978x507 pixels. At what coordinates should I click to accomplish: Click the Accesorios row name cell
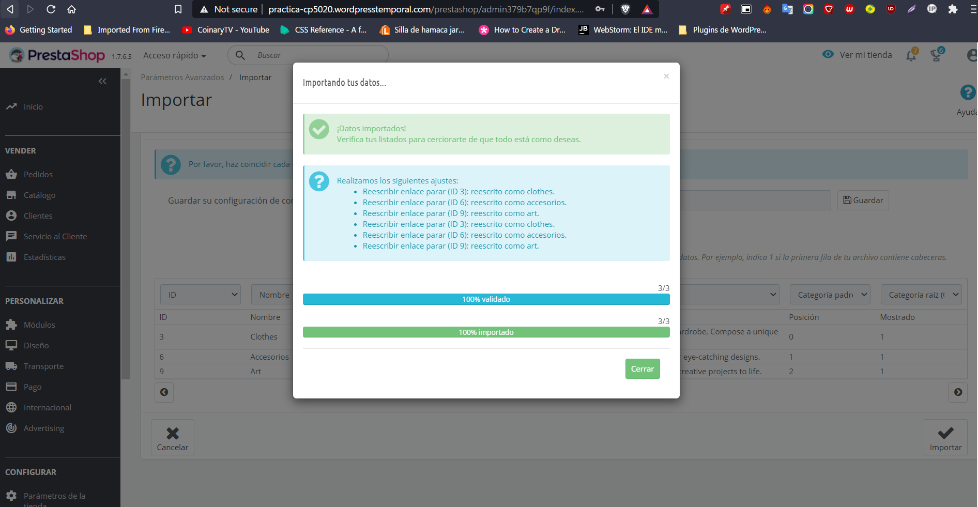pos(269,357)
